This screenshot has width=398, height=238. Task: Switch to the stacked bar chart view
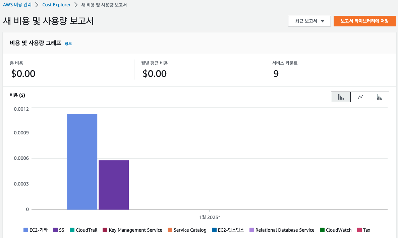point(380,97)
